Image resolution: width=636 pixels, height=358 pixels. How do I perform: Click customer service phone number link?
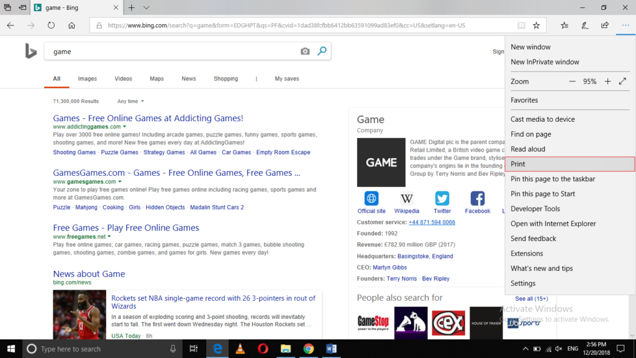point(432,223)
